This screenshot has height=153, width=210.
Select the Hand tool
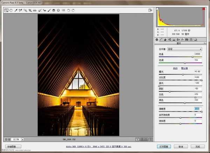click(11, 10)
